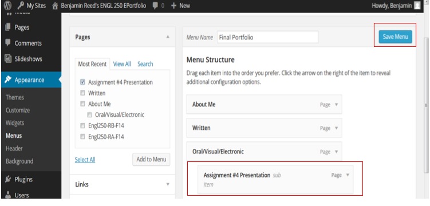Open the comments bubble icon in top bar
The image size is (430, 206).
pos(155,6)
